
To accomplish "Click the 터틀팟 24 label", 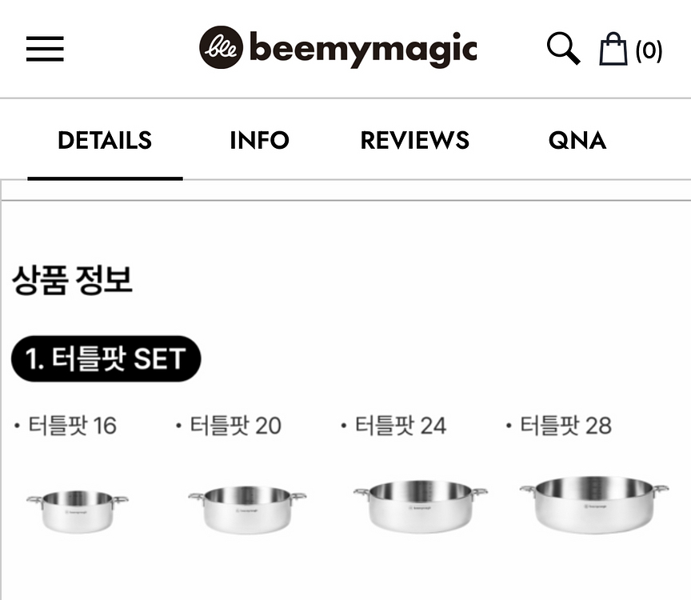I will (401, 426).
